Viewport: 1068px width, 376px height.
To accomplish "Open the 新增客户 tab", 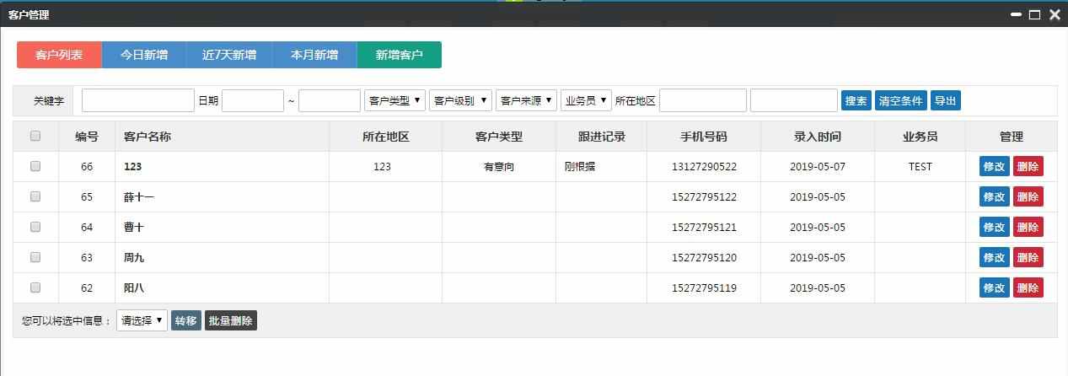I will point(400,55).
